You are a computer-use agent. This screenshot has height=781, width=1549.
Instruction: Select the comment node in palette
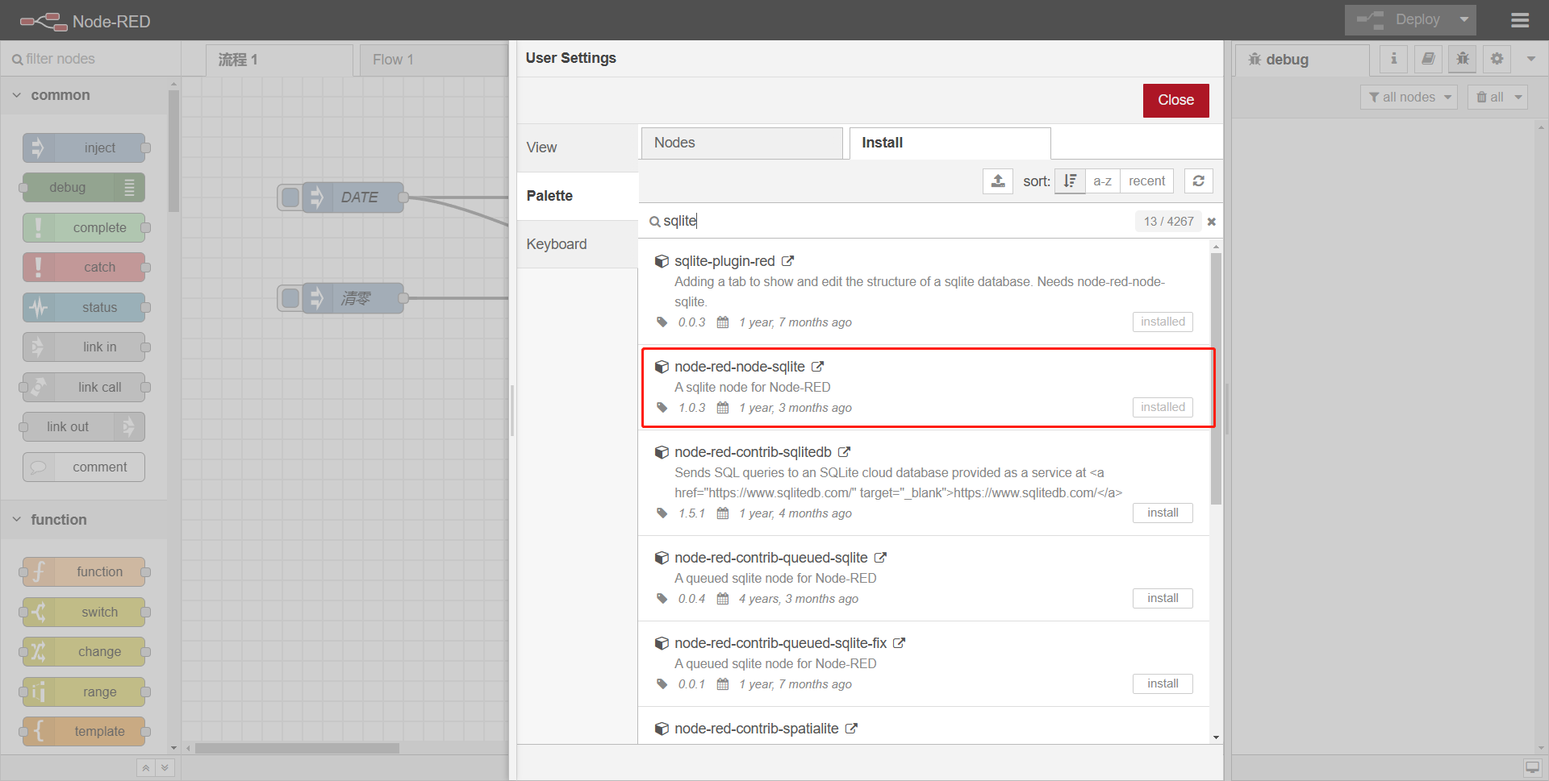coord(85,467)
